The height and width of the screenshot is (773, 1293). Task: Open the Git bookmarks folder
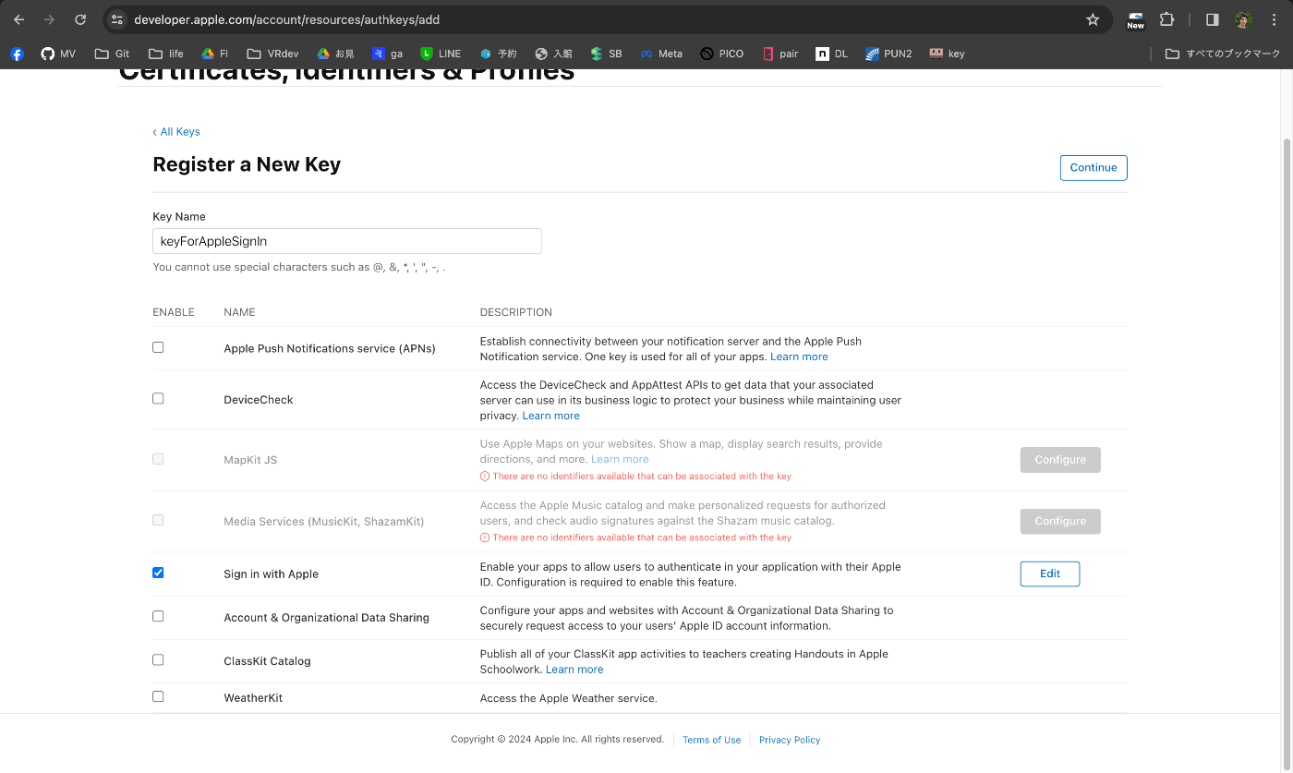click(112, 54)
